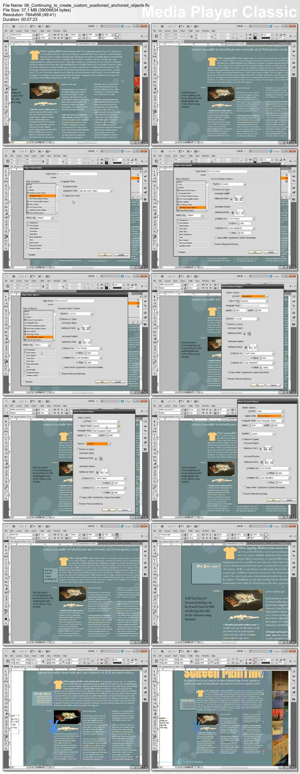The image size is (300, 774).
Task: Toggle Relative to Spine in 00:03:24 dialog
Action: point(226,324)
